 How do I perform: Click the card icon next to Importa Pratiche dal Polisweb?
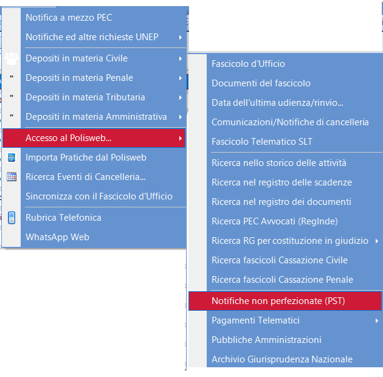(12, 157)
